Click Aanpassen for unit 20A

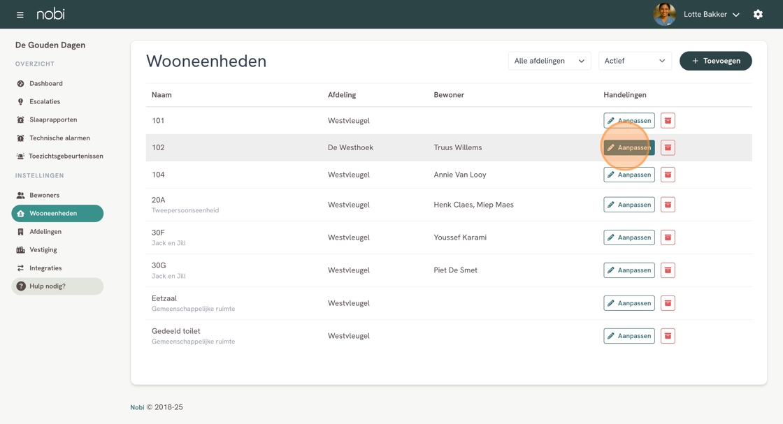pyautogui.click(x=628, y=205)
